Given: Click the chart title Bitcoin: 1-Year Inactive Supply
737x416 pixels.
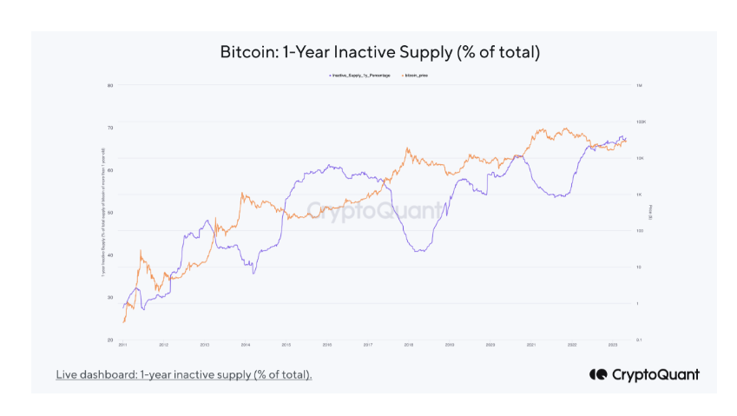Looking at the screenshot, I should [380, 52].
